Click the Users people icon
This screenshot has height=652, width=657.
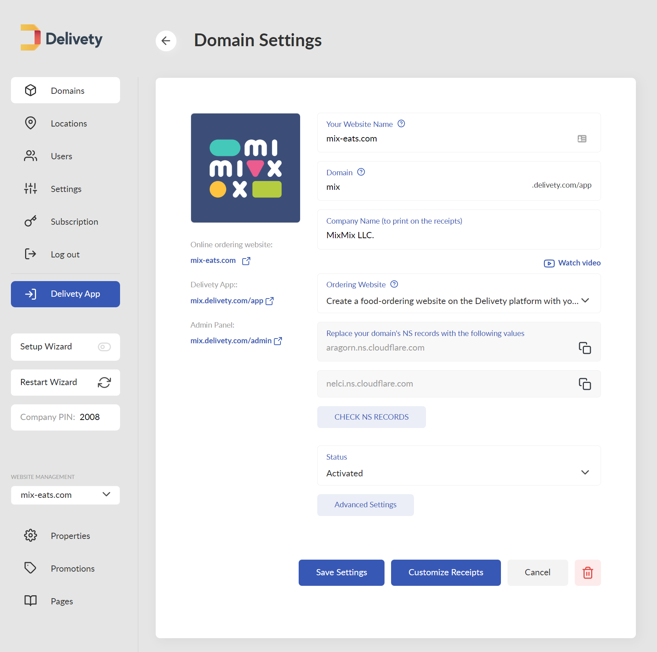(x=31, y=156)
